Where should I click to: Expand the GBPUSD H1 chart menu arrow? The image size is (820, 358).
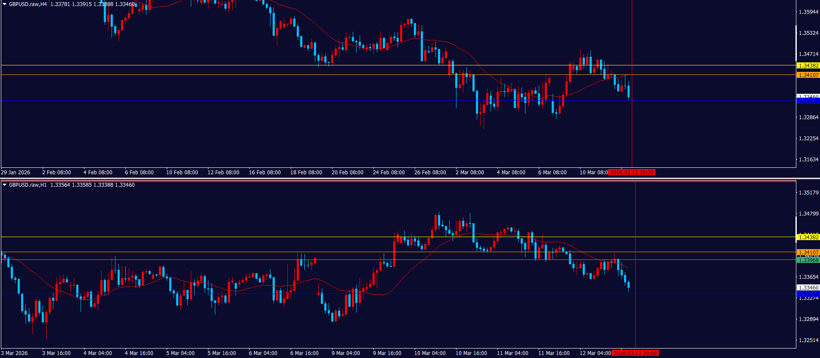point(5,185)
